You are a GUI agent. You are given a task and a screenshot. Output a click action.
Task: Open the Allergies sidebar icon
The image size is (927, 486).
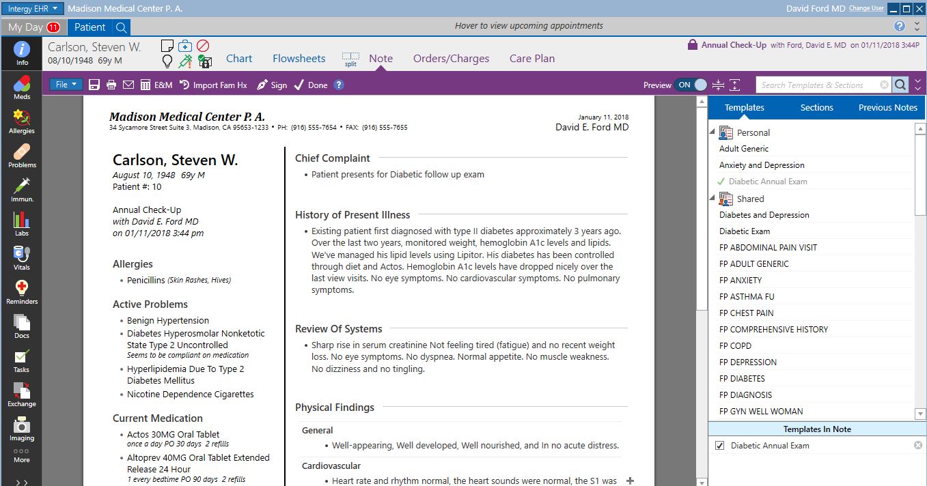22,121
